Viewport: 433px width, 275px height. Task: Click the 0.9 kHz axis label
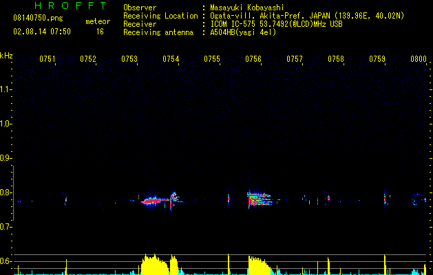pos(6,158)
